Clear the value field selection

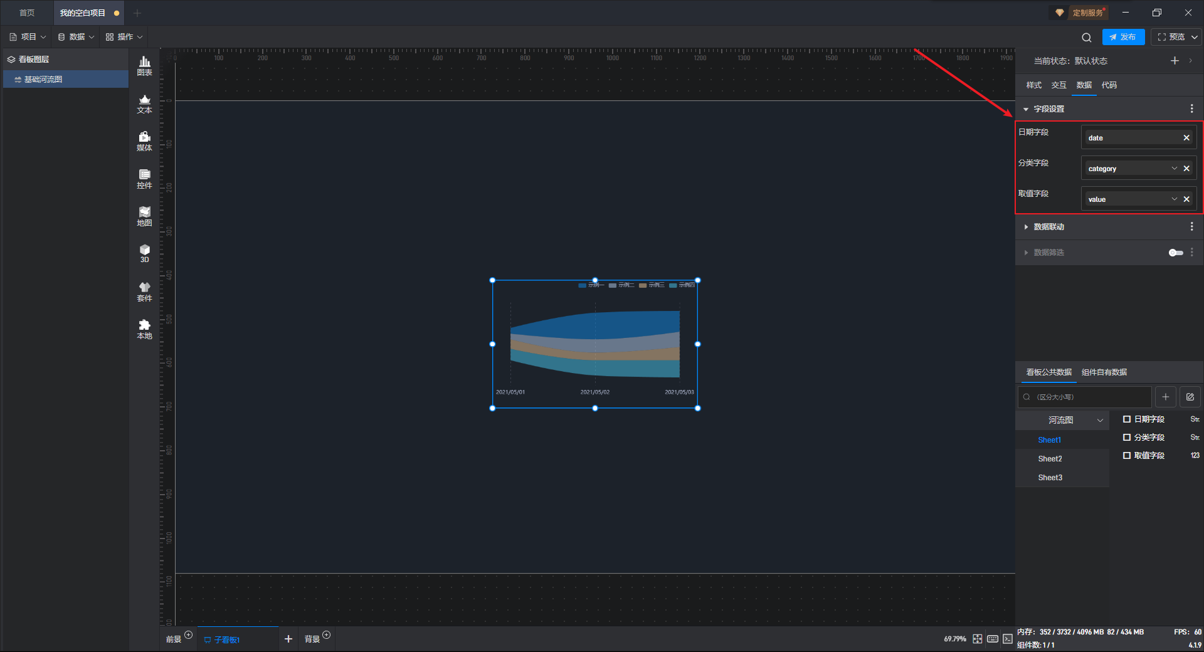tap(1186, 199)
